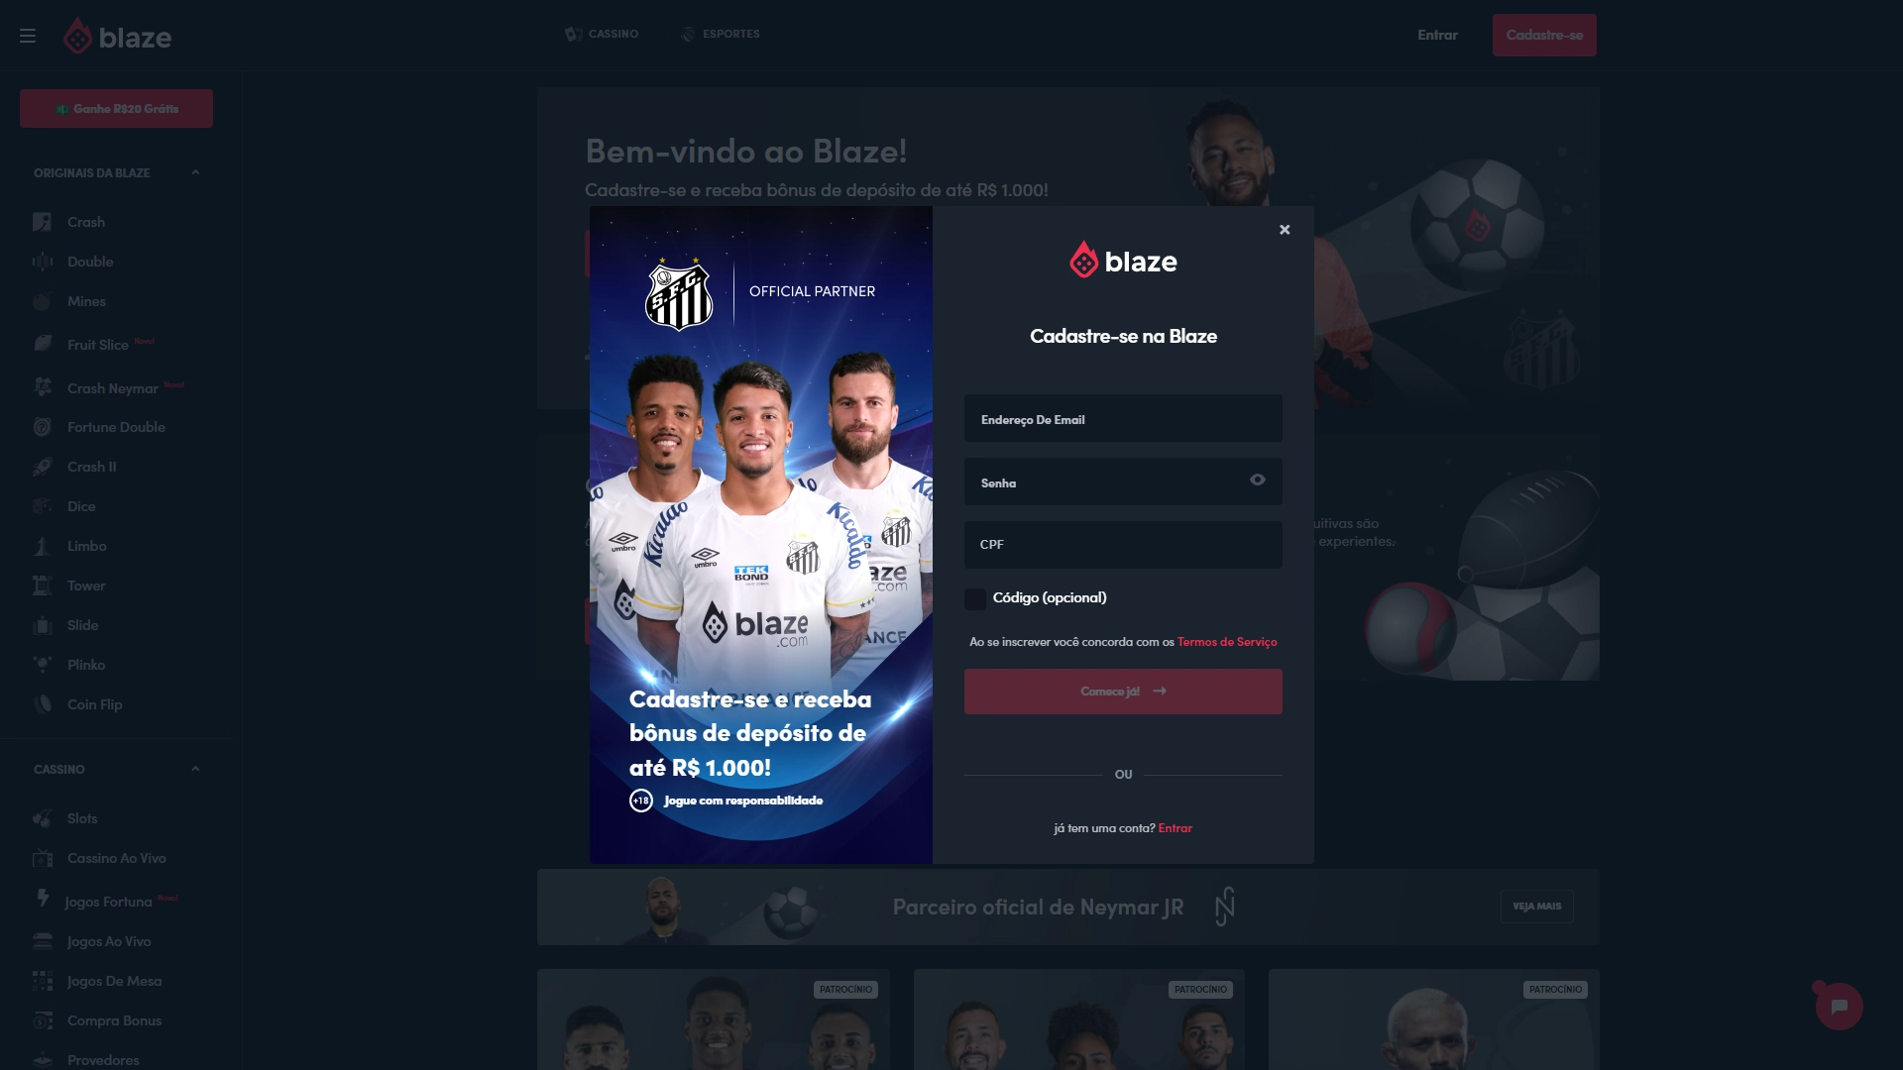Image resolution: width=1903 pixels, height=1070 pixels.
Task: Click the Plinko game icon in sidebar
Action: point(44,665)
